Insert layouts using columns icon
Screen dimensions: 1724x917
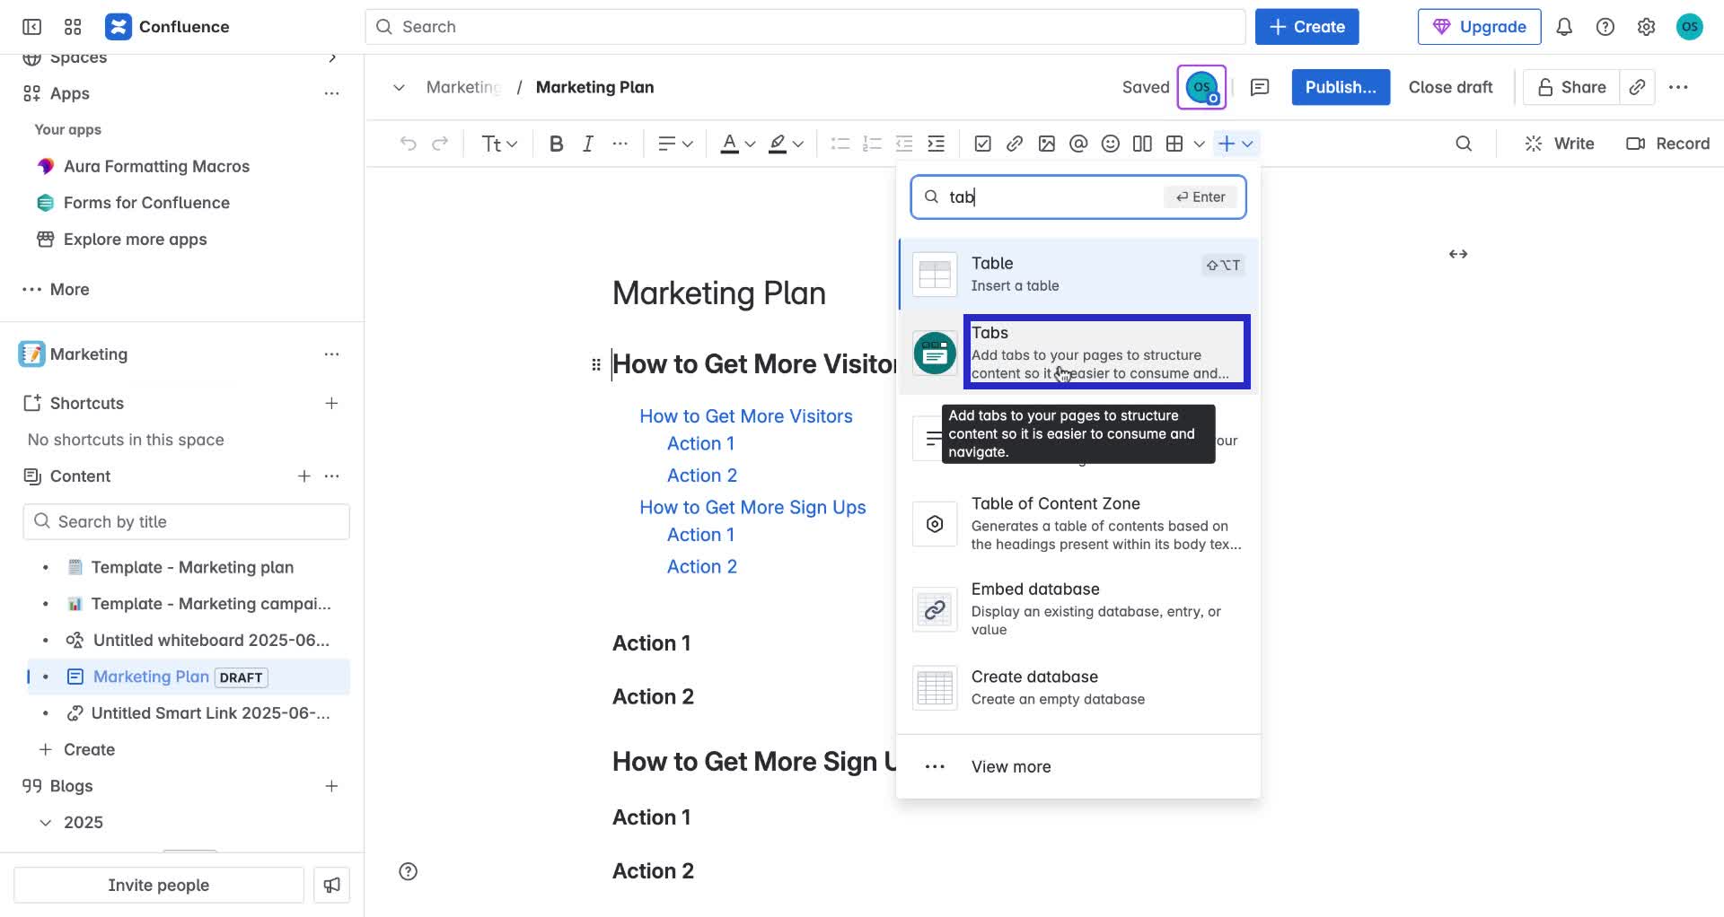pos(1142,144)
